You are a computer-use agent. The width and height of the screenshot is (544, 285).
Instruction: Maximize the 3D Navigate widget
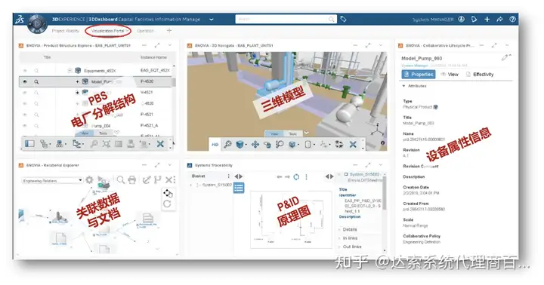tap(368, 45)
